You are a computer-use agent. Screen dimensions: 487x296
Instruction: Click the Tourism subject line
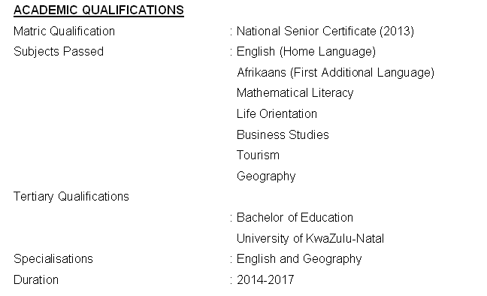pos(258,155)
